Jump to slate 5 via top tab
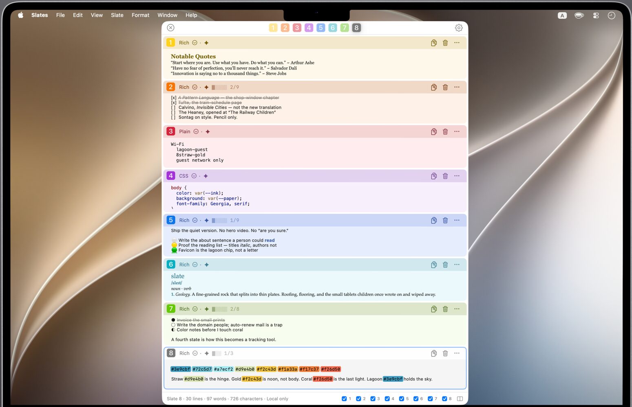This screenshot has width=632, height=407. point(321,28)
